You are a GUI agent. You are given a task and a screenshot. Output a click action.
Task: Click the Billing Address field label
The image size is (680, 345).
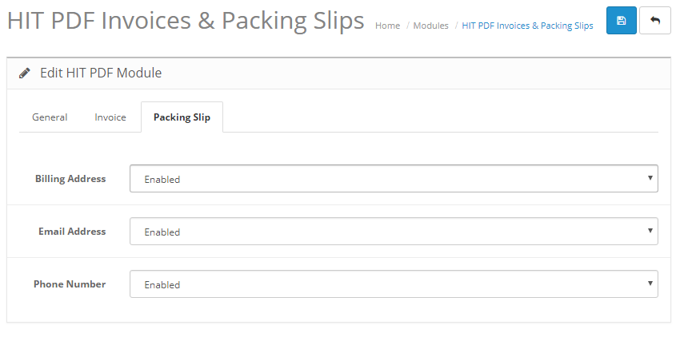[x=70, y=179]
